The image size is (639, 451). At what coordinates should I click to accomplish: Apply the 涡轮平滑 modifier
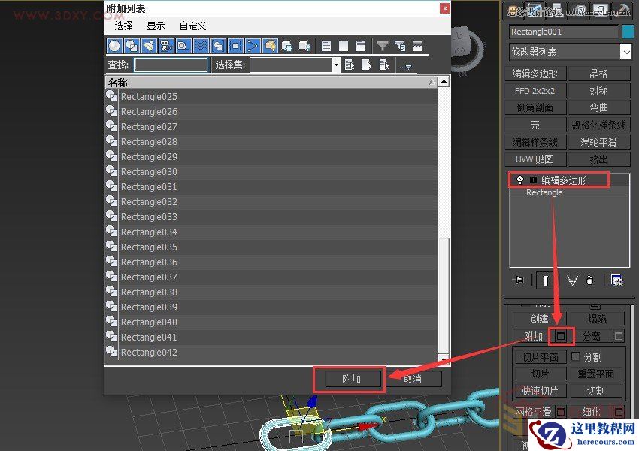coord(599,141)
